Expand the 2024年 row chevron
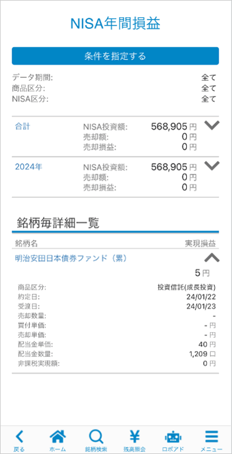The height and width of the screenshot is (454, 232). [212, 165]
